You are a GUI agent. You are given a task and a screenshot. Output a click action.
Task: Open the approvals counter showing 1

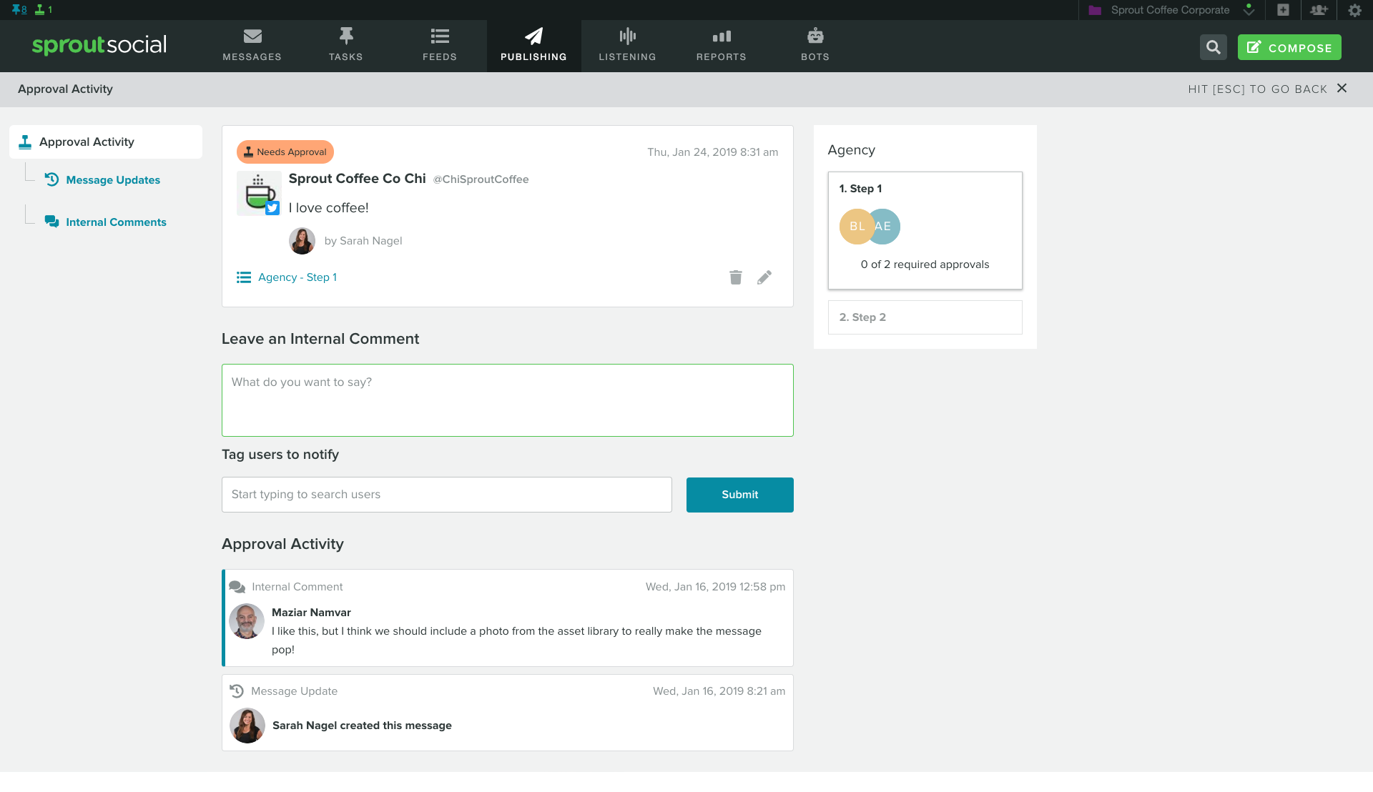pos(44,9)
